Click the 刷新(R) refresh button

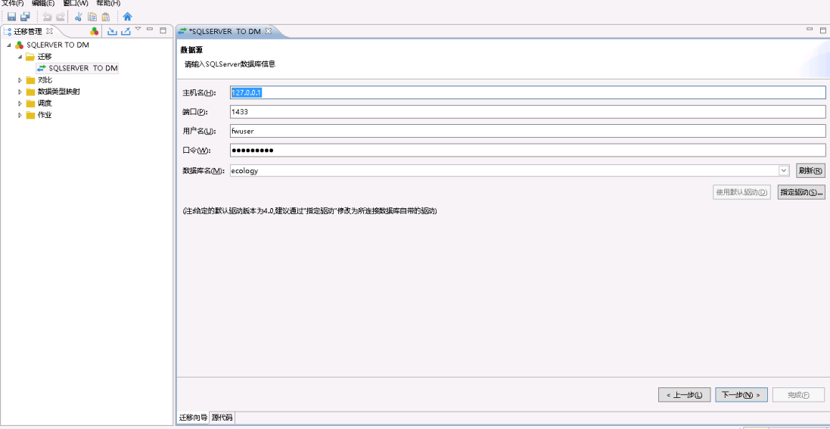810,170
